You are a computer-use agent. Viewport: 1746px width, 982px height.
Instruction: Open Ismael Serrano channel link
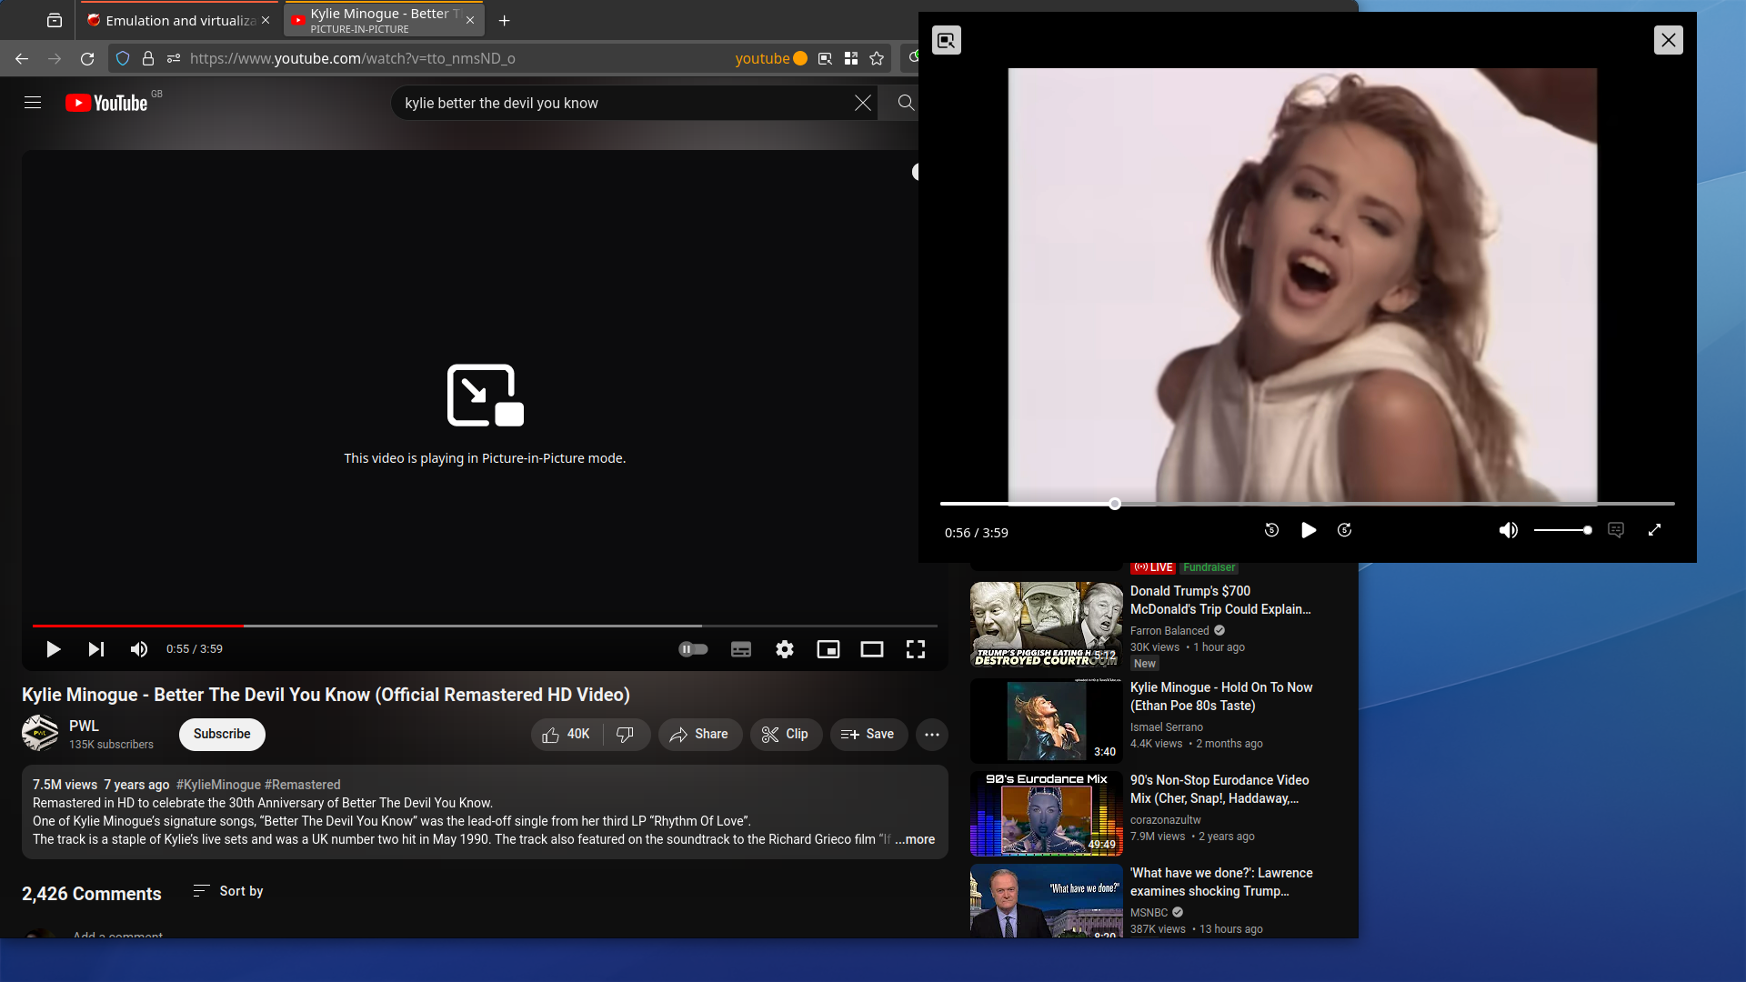click(1167, 727)
